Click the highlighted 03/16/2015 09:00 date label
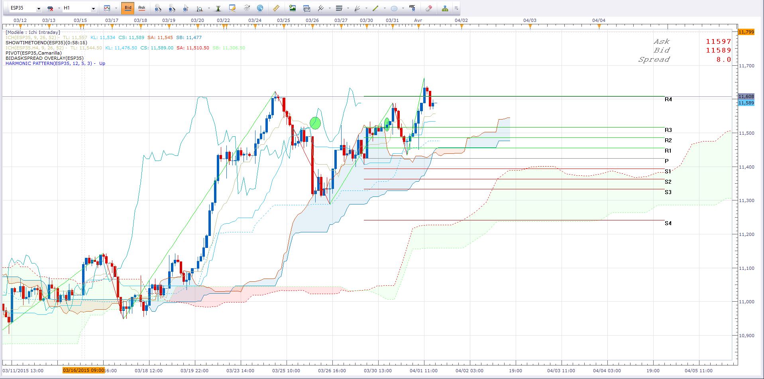The width and height of the screenshot is (764, 379). coord(83,370)
